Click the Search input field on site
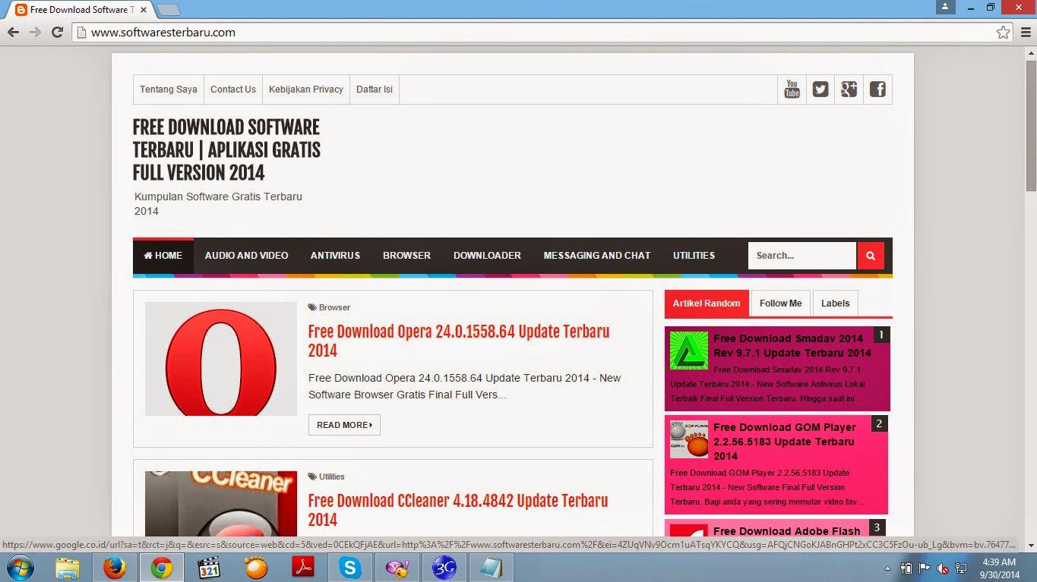This screenshot has height=582, width=1037. point(802,256)
